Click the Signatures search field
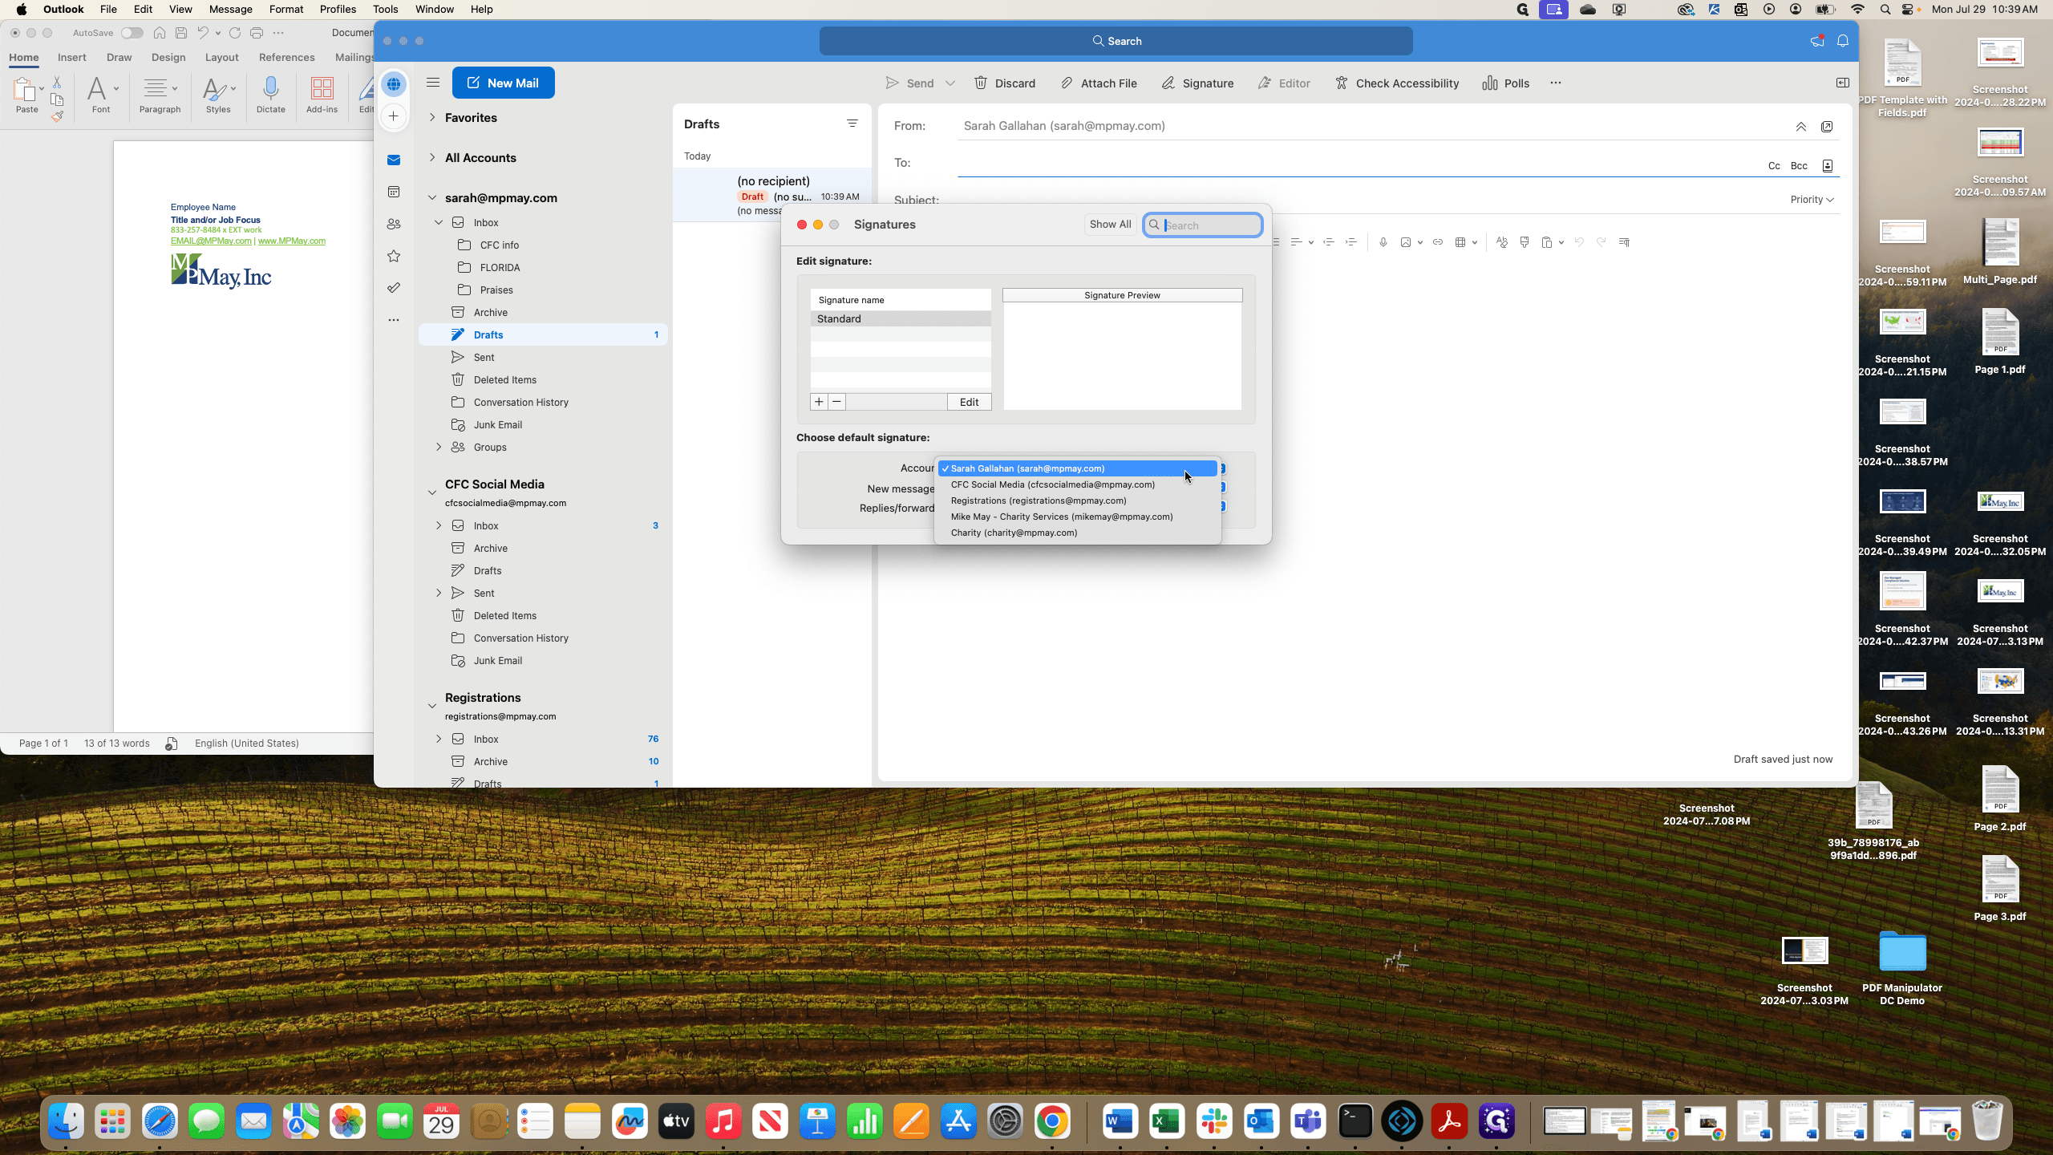This screenshot has width=2053, height=1155. pyautogui.click(x=1203, y=225)
